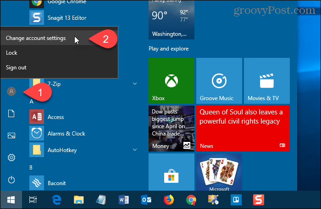The width and height of the screenshot is (321, 209).
Task: Open the Microsoft Solitaire tile
Action: point(219,172)
